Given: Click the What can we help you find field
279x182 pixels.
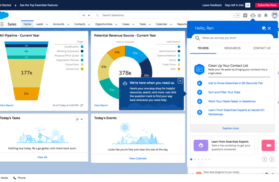Looking at the screenshot, I should click(x=232, y=38).
